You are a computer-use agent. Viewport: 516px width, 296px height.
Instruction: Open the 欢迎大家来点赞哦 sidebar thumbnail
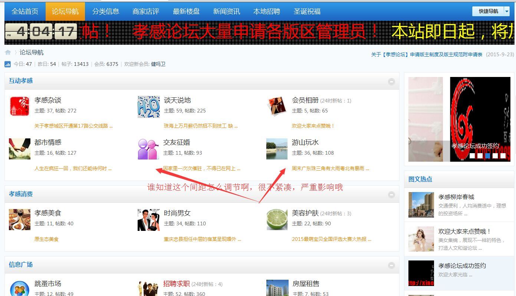click(421, 239)
